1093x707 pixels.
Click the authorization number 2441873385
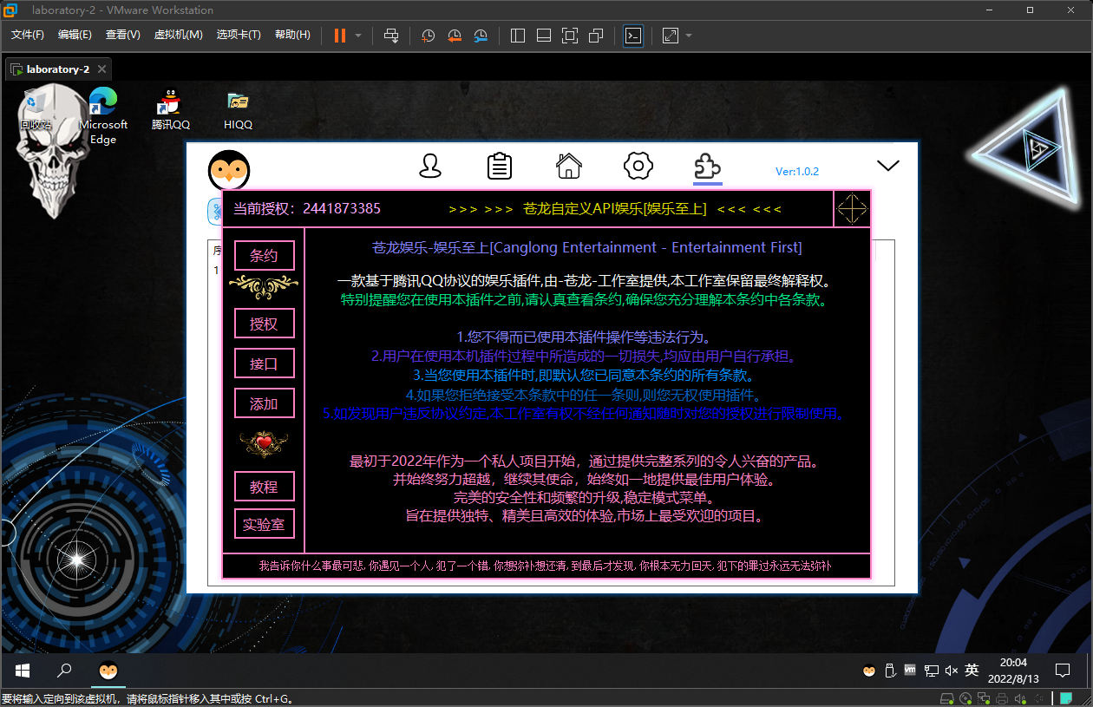coord(342,209)
